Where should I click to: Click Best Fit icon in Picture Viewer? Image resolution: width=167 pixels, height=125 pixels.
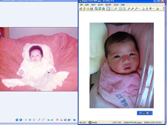[26, 120]
